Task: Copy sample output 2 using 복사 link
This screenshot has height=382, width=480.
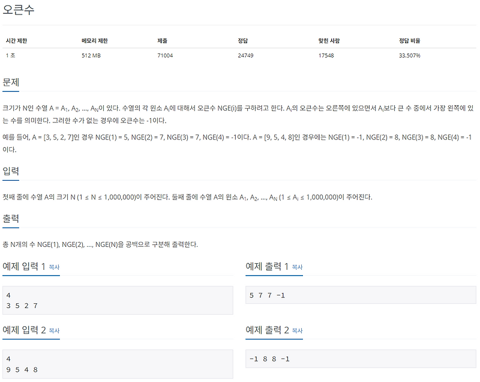Action: tap(296, 330)
